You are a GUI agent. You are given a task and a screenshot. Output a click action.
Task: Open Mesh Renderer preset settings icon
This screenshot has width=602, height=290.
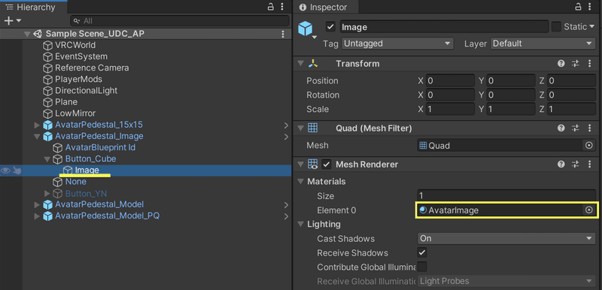575,165
